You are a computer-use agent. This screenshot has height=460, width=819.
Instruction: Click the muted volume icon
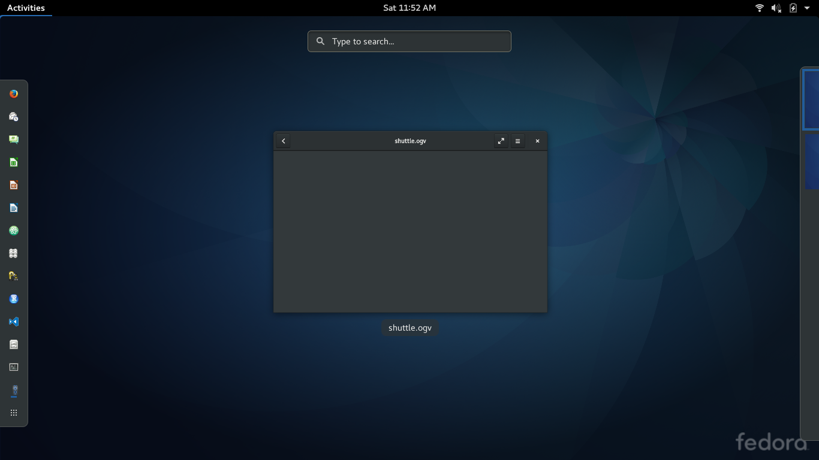(x=776, y=8)
